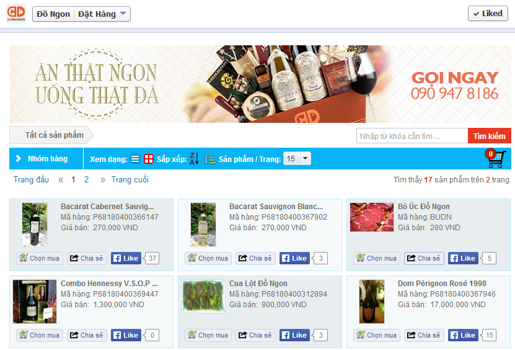Screen dimensions: 515x350
Task: Open Bò Úc Đồ Ngon title link
Action: 424,207
